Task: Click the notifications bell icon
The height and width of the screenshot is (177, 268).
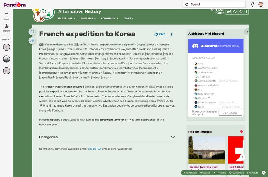Action: pyautogui.click(x=253, y=5)
